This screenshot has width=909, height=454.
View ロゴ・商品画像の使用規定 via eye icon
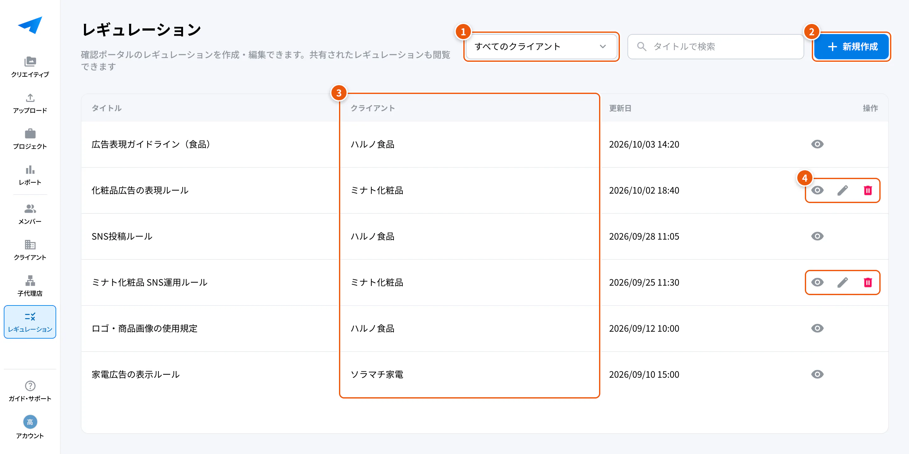[817, 328]
